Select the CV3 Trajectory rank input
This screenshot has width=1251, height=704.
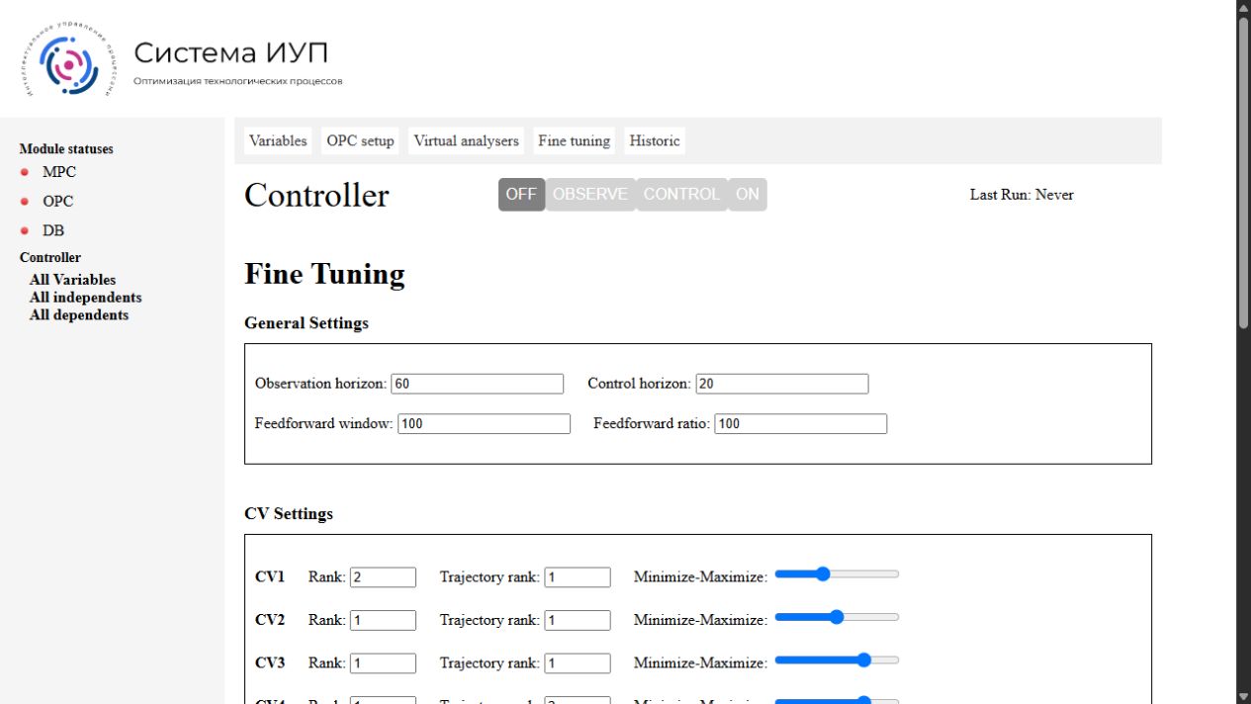tap(578, 663)
